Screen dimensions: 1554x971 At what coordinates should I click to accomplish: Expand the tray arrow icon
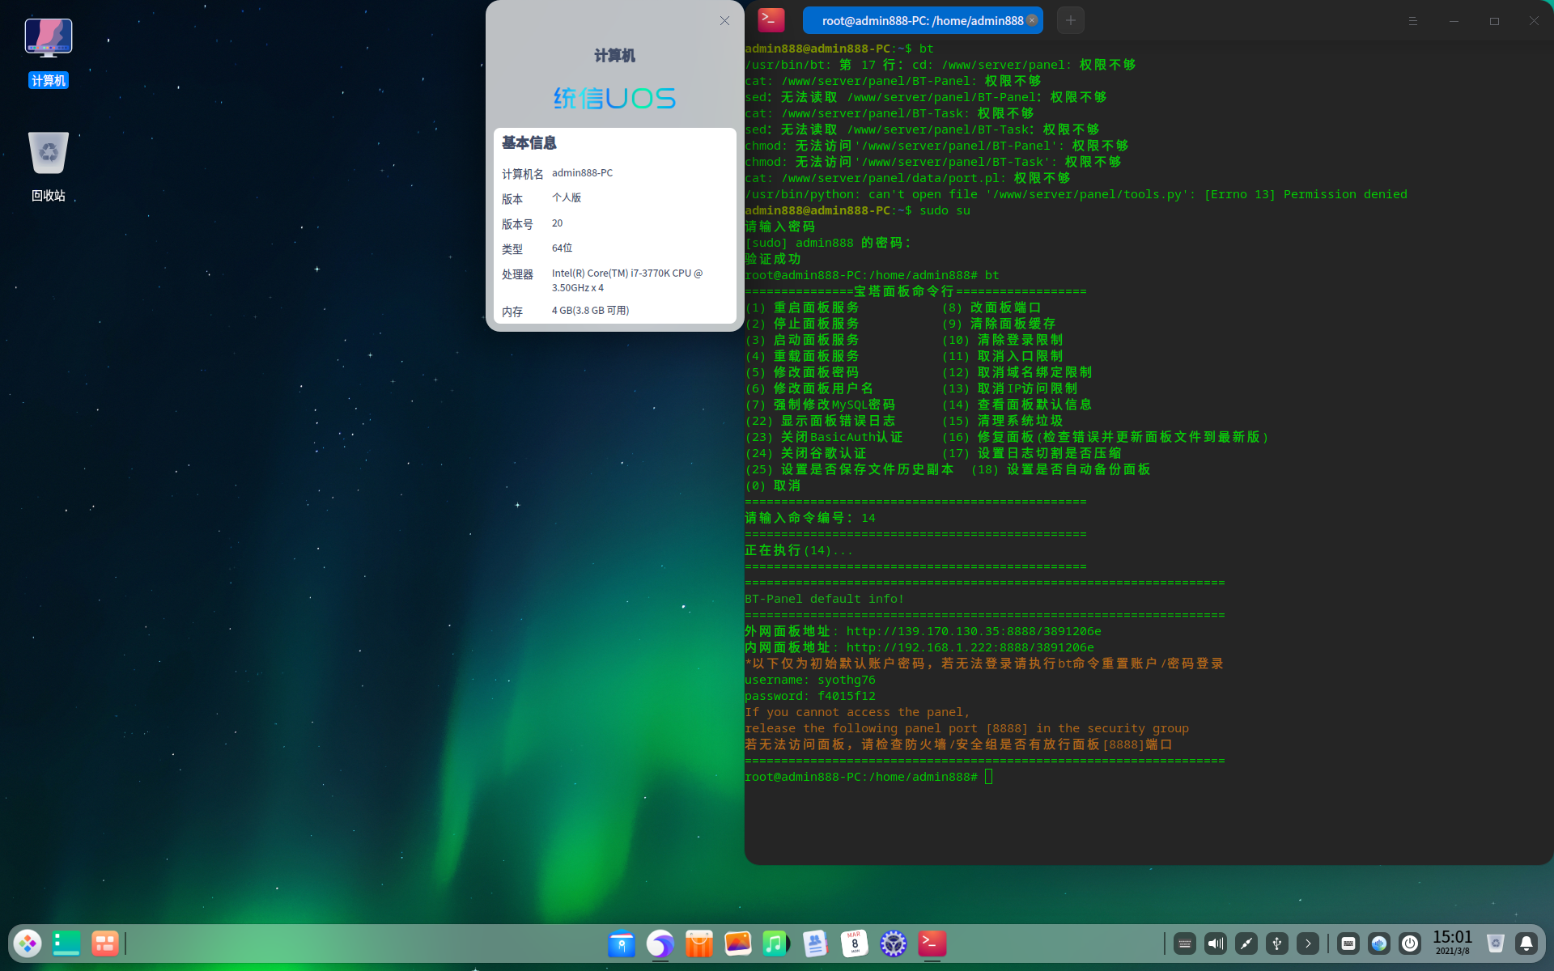(1308, 943)
